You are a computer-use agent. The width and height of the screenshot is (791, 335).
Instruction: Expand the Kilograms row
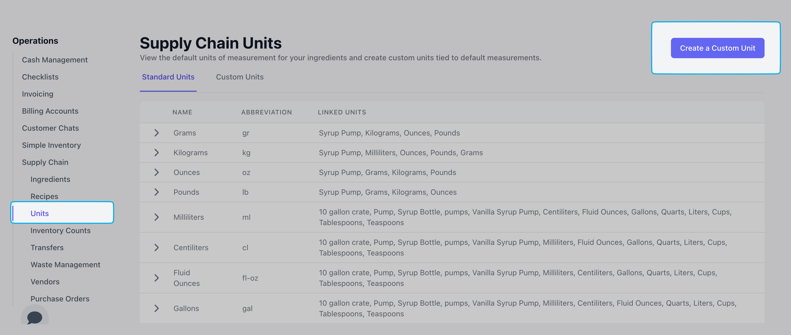coord(157,153)
